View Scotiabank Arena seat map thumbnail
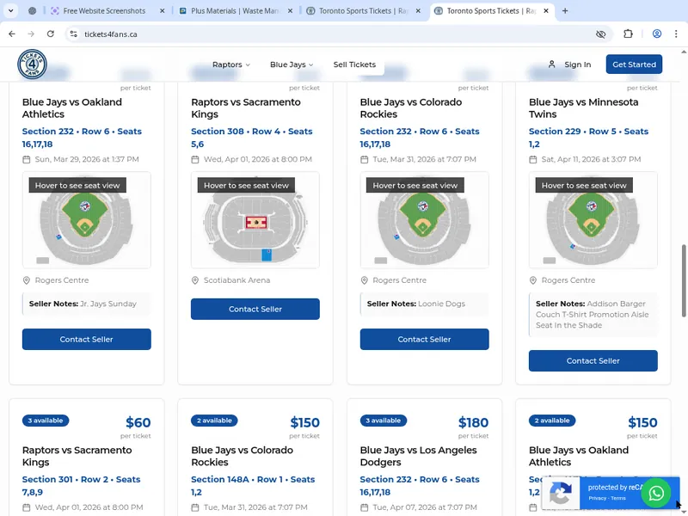Viewport: 688px width, 516px height. click(x=255, y=220)
